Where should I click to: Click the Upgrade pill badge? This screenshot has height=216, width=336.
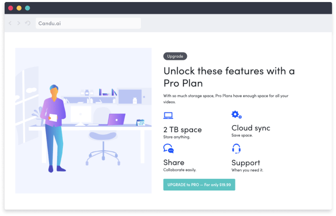pyautogui.click(x=175, y=56)
